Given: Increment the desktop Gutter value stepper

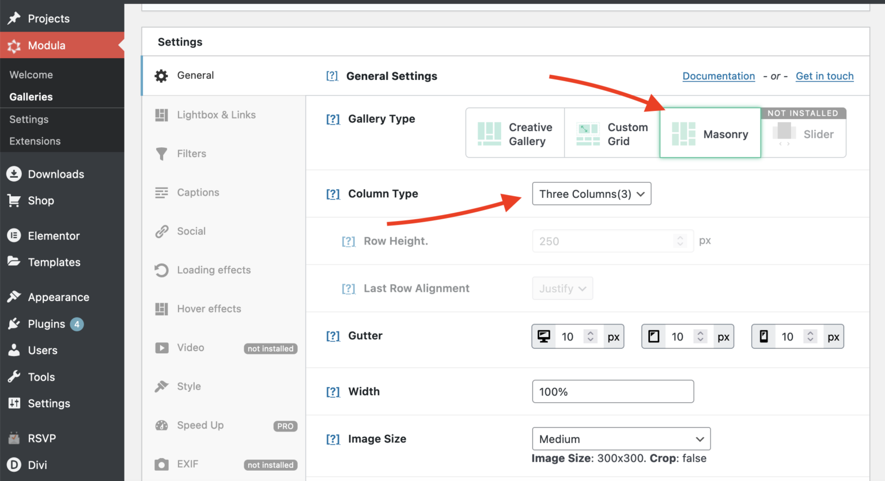Looking at the screenshot, I should (x=590, y=333).
